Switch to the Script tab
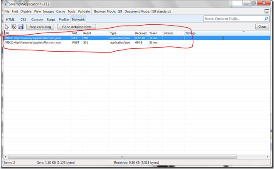 51,20
